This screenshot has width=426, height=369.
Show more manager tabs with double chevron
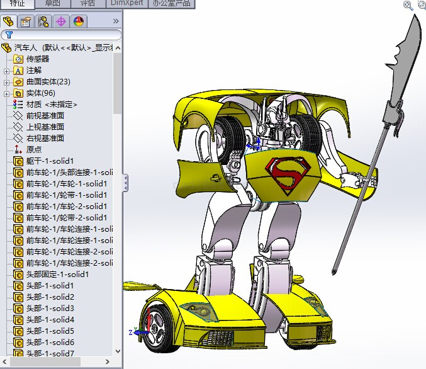pyautogui.click(x=116, y=21)
